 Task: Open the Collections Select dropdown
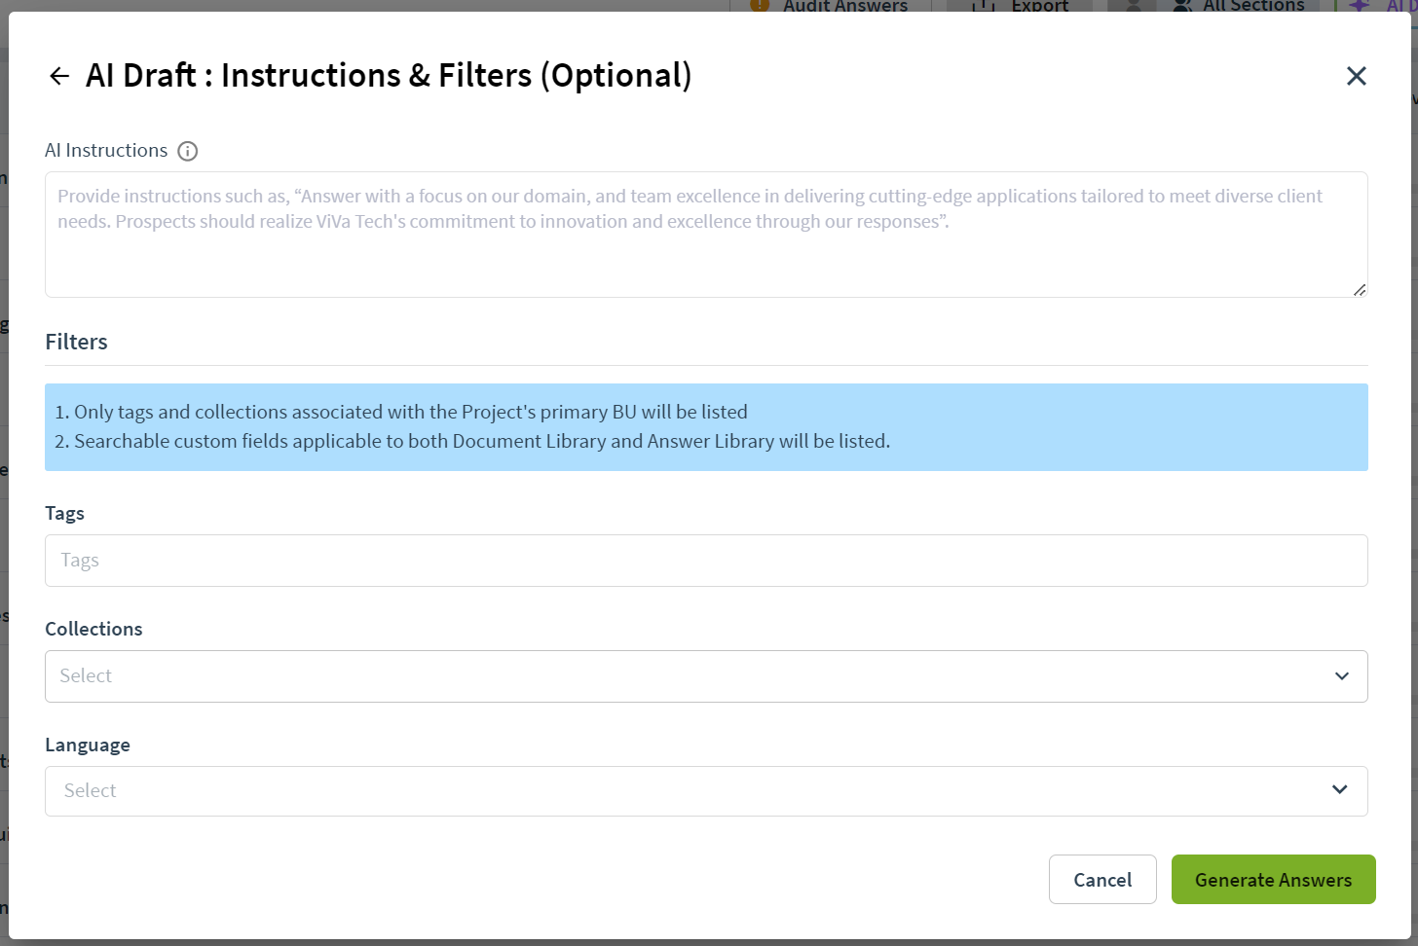tap(706, 676)
